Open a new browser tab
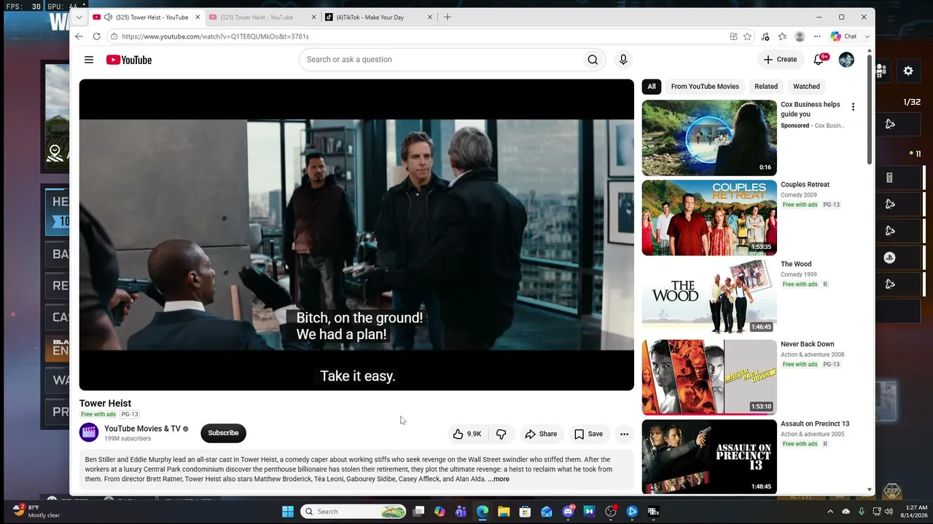933x524 pixels. tap(448, 17)
